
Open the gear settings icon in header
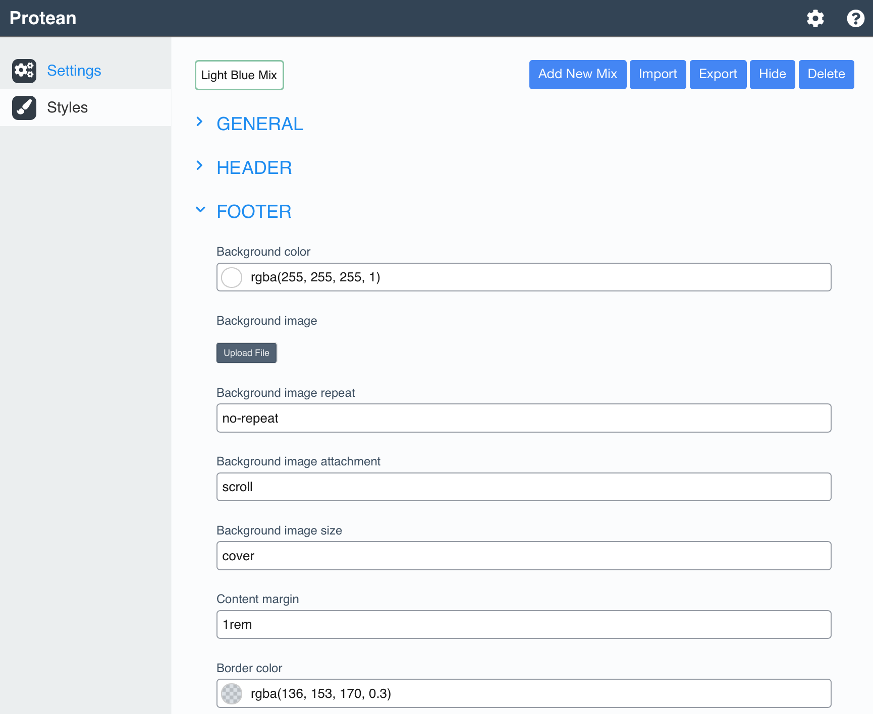pyautogui.click(x=815, y=19)
